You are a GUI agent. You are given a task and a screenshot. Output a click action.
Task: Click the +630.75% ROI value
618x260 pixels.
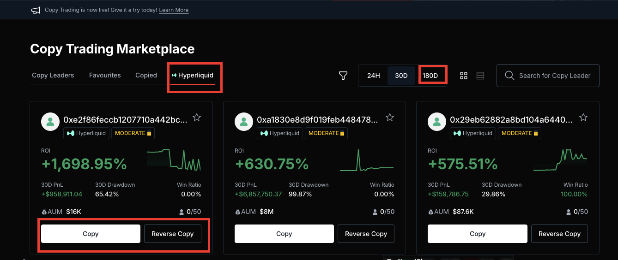pyautogui.click(x=272, y=164)
